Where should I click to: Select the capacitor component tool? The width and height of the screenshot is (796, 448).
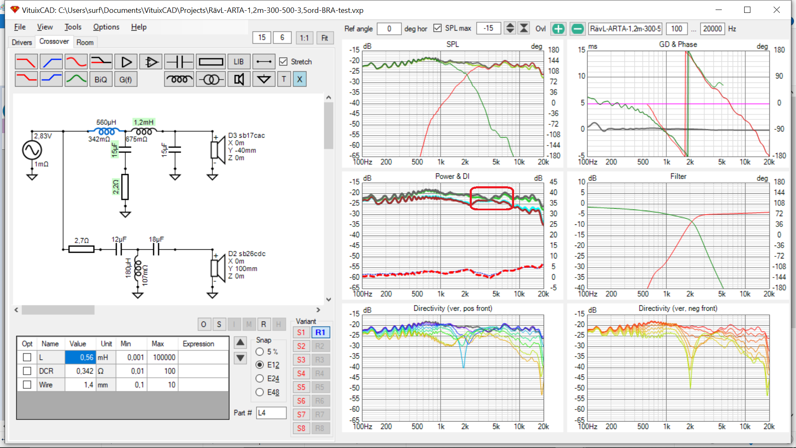point(179,62)
